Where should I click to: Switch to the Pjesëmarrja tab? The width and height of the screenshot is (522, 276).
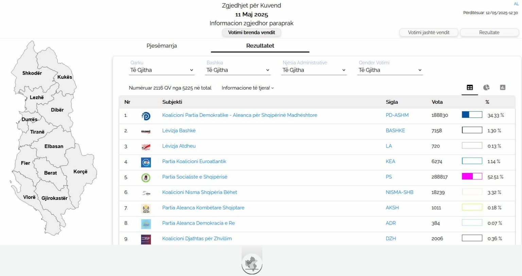point(162,46)
